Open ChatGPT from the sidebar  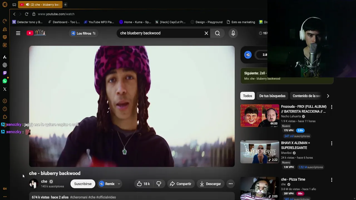click(x=5, y=65)
